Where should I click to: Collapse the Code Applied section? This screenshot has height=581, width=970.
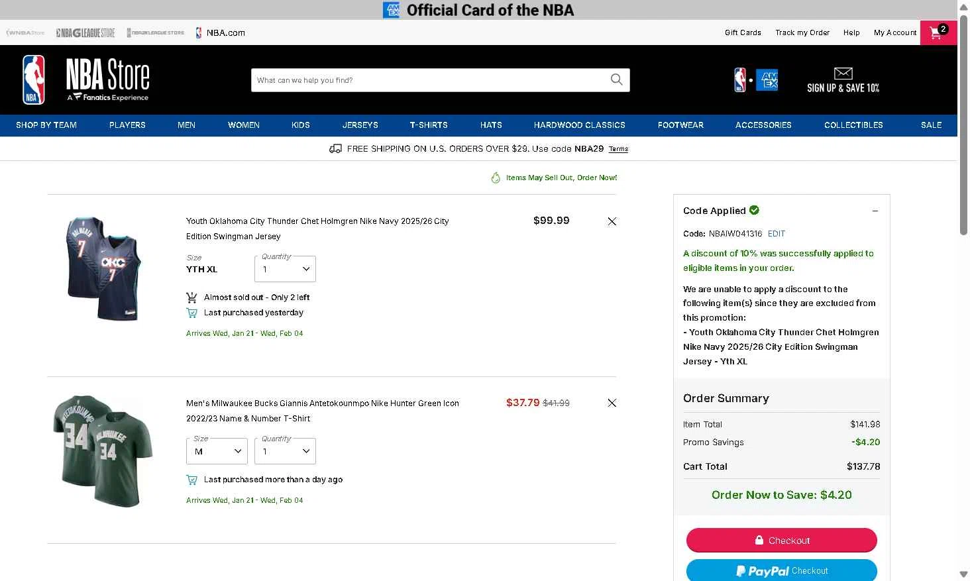point(875,211)
